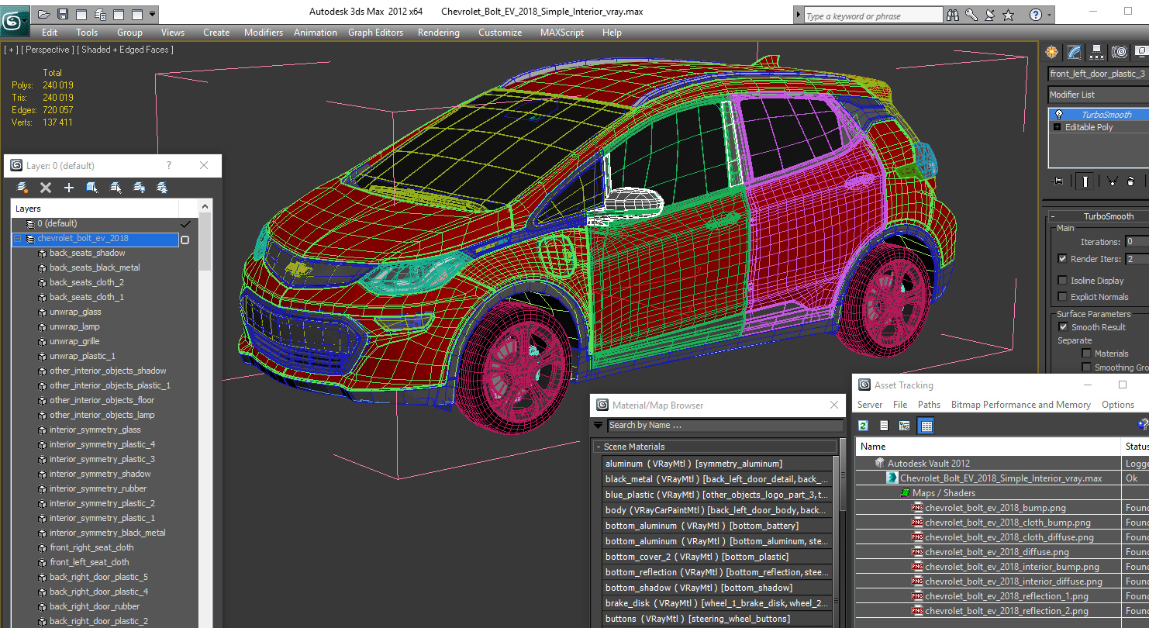Click Delete Layer X icon
This screenshot has height=628, width=1149.
point(46,188)
